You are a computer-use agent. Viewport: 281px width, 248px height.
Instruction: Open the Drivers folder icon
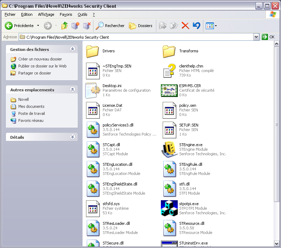tap(92, 51)
